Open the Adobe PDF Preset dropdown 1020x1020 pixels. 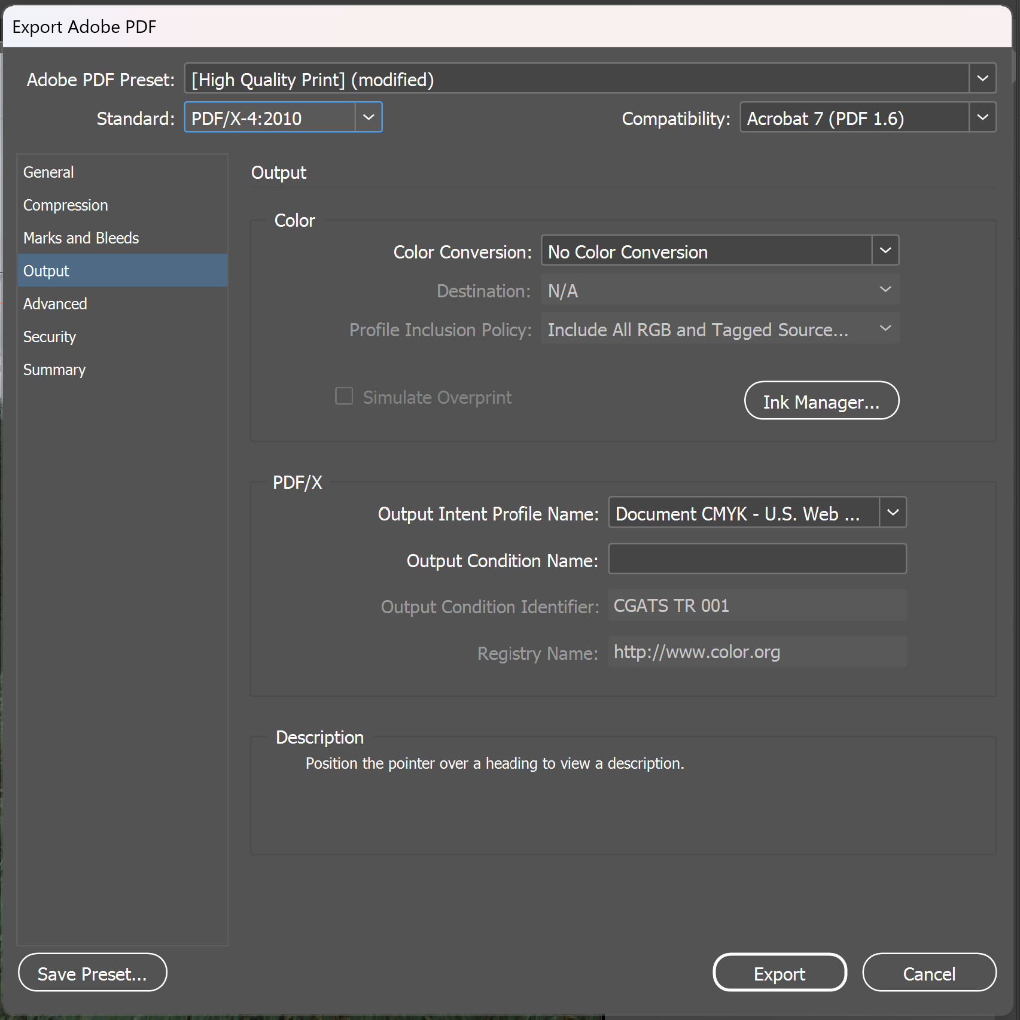click(982, 78)
